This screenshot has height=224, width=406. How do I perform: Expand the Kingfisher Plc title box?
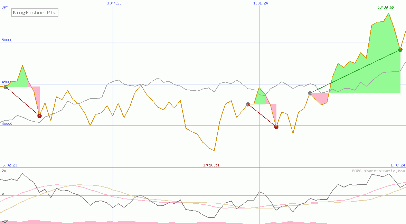pos(34,12)
